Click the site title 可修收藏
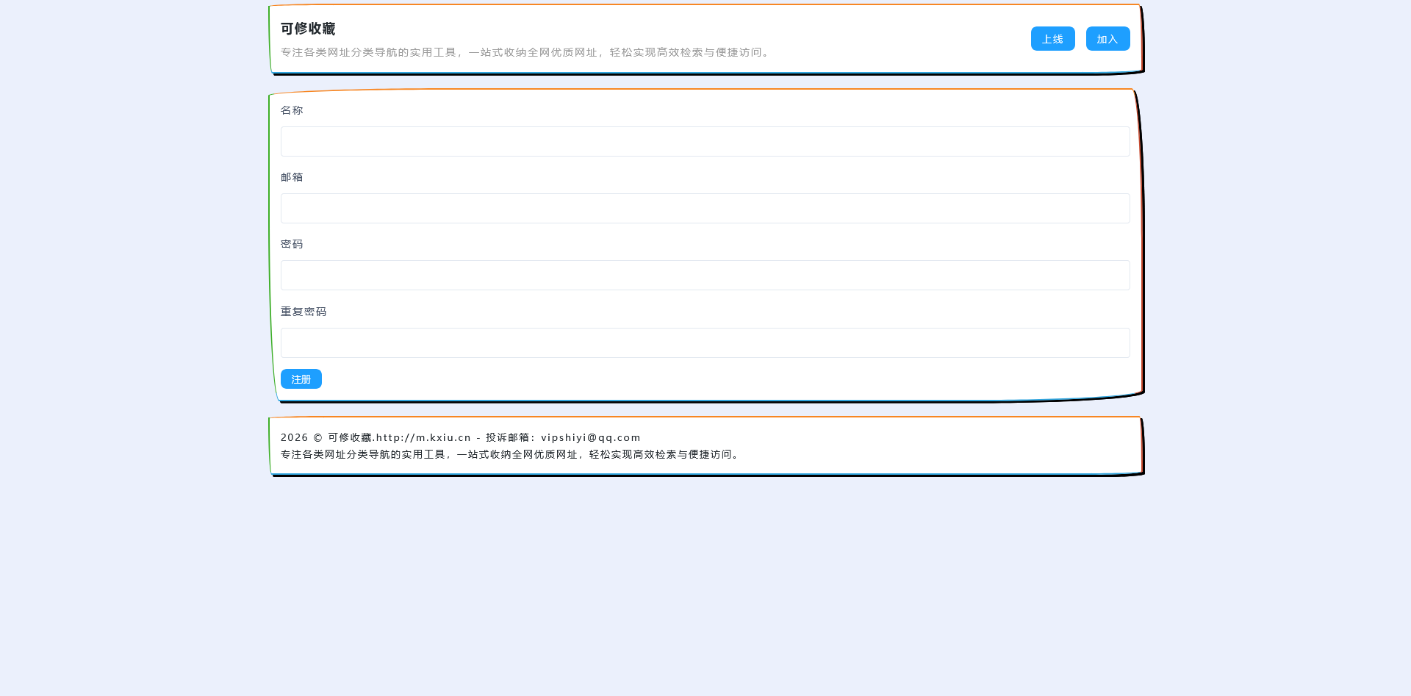1411x696 pixels. tap(307, 29)
